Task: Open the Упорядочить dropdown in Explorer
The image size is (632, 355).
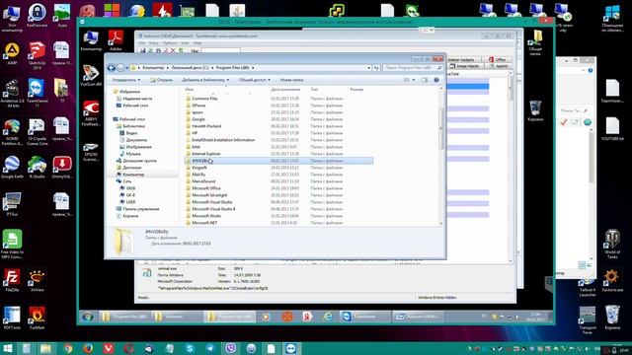Action: click(x=126, y=80)
